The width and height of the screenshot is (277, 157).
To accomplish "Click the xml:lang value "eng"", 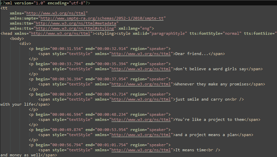I will [146, 28].
